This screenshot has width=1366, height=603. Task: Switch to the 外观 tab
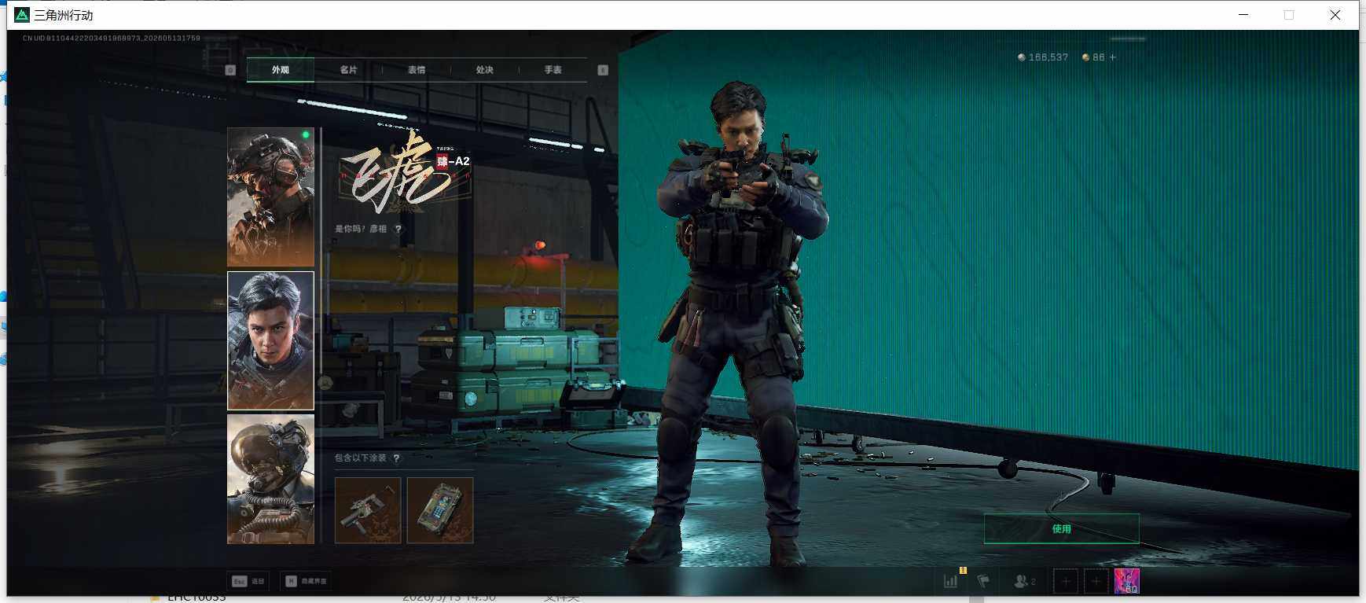(281, 70)
